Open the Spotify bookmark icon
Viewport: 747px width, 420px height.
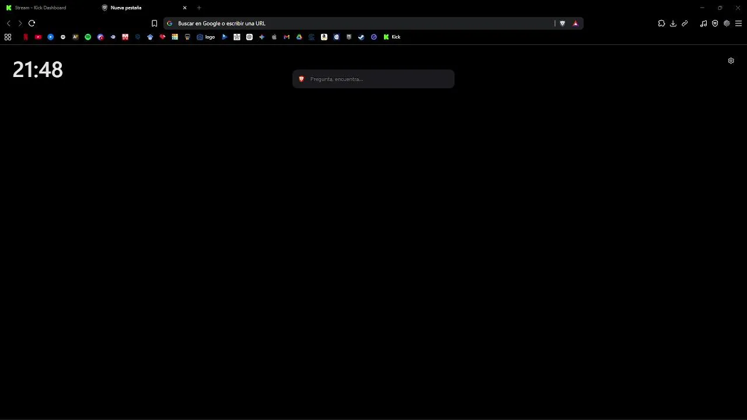click(88, 37)
